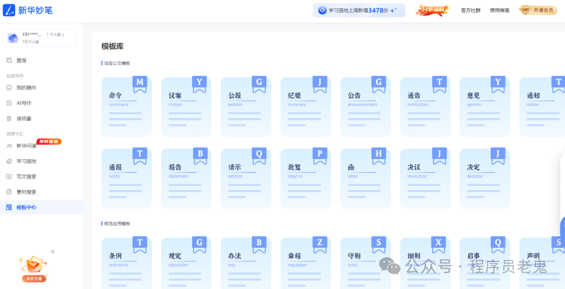Screen dimensions: 565x289
Task: Open the account card 个人版
Action: (40, 38)
